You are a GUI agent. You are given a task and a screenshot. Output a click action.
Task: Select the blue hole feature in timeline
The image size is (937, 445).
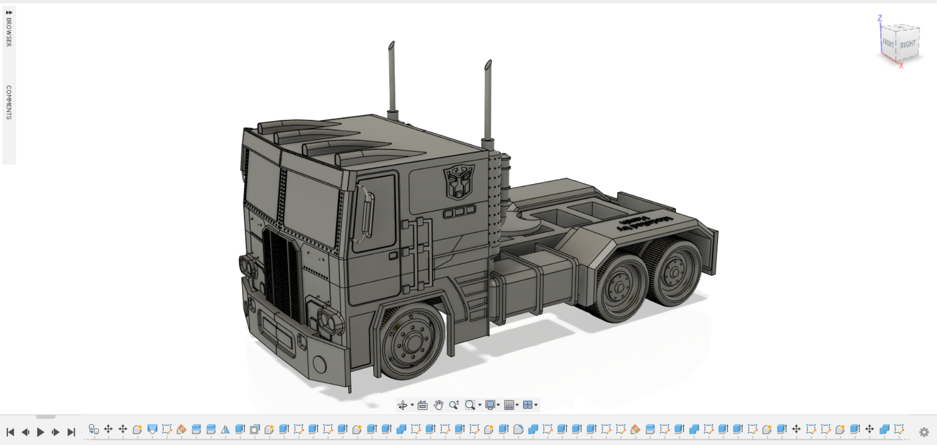pos(152,429)
